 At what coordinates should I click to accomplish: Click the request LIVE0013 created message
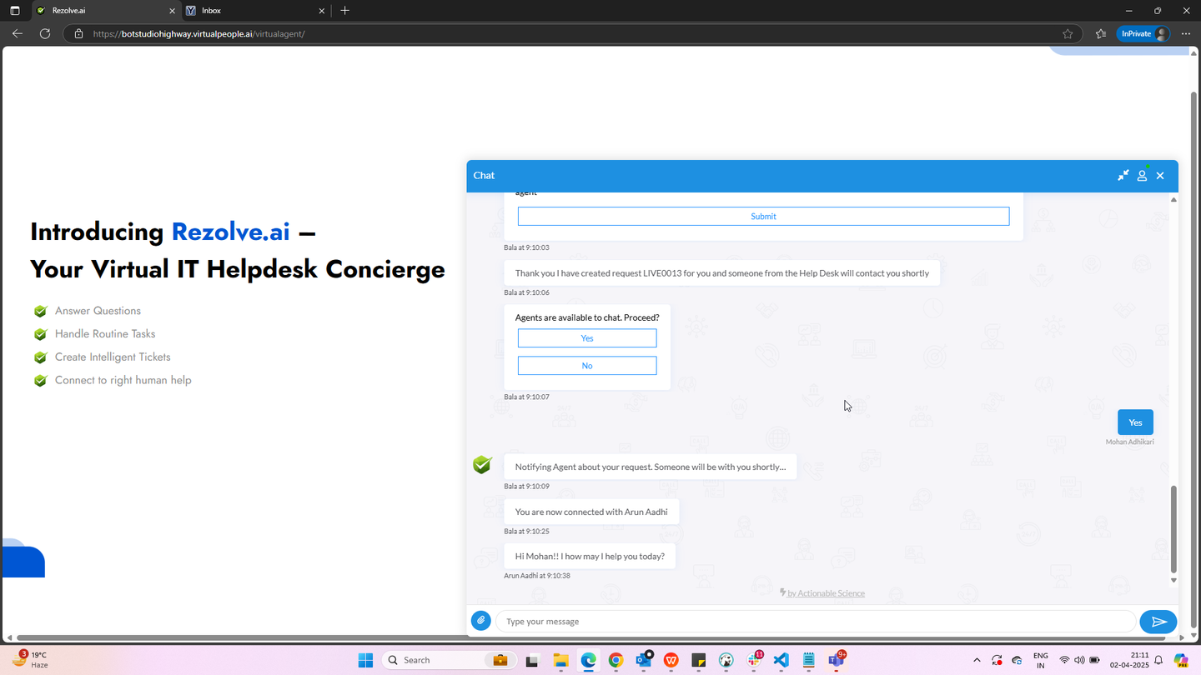[722, 273]
